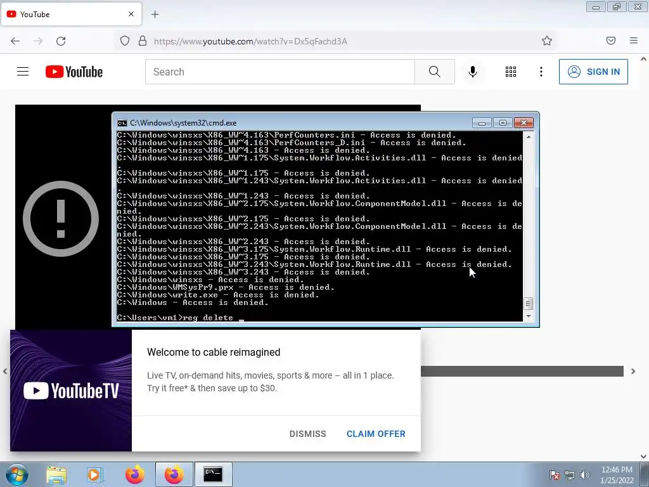This screenshot has width=649, height=487.
Task: Maximize the cmd.exe window
Action: click(503, 123)
